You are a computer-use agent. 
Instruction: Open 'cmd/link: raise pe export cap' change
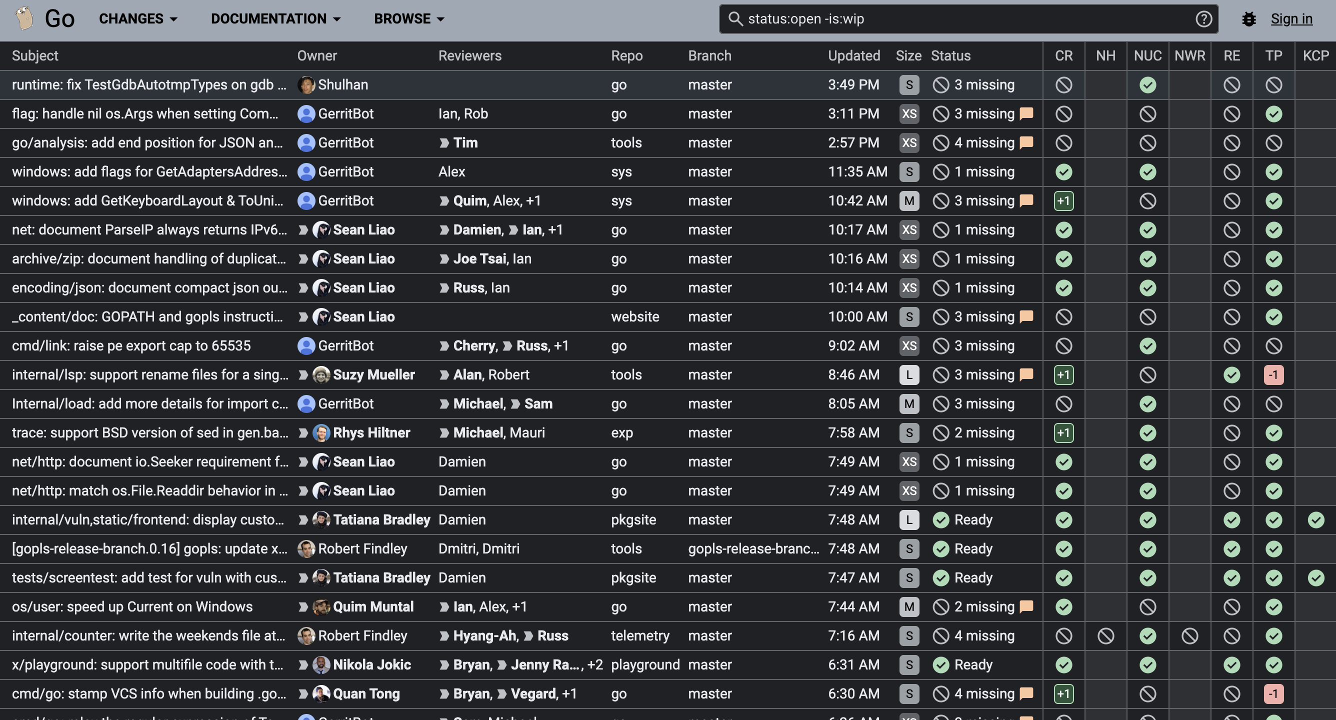pyautogui.click(x=131, y=345)
